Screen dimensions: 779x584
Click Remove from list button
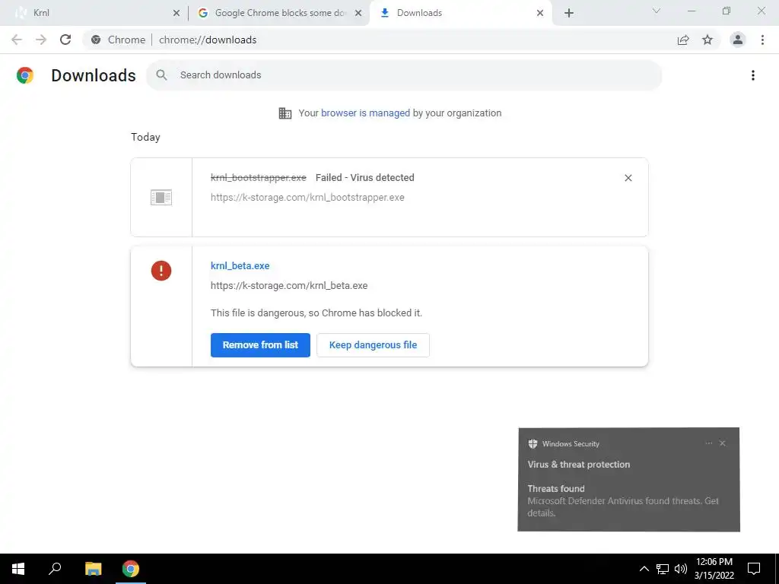(x=260, y=345)
